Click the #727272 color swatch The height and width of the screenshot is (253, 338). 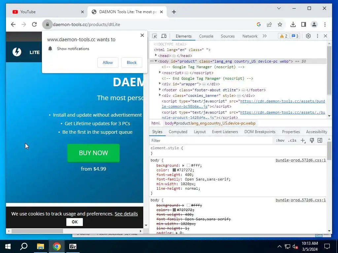click(174, 170)
